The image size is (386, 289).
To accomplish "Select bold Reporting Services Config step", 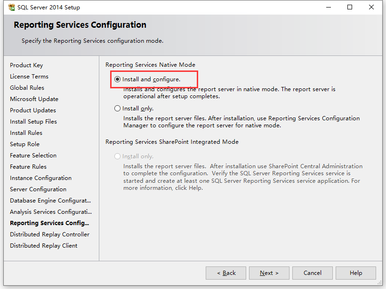I will [x=49, y=223].
